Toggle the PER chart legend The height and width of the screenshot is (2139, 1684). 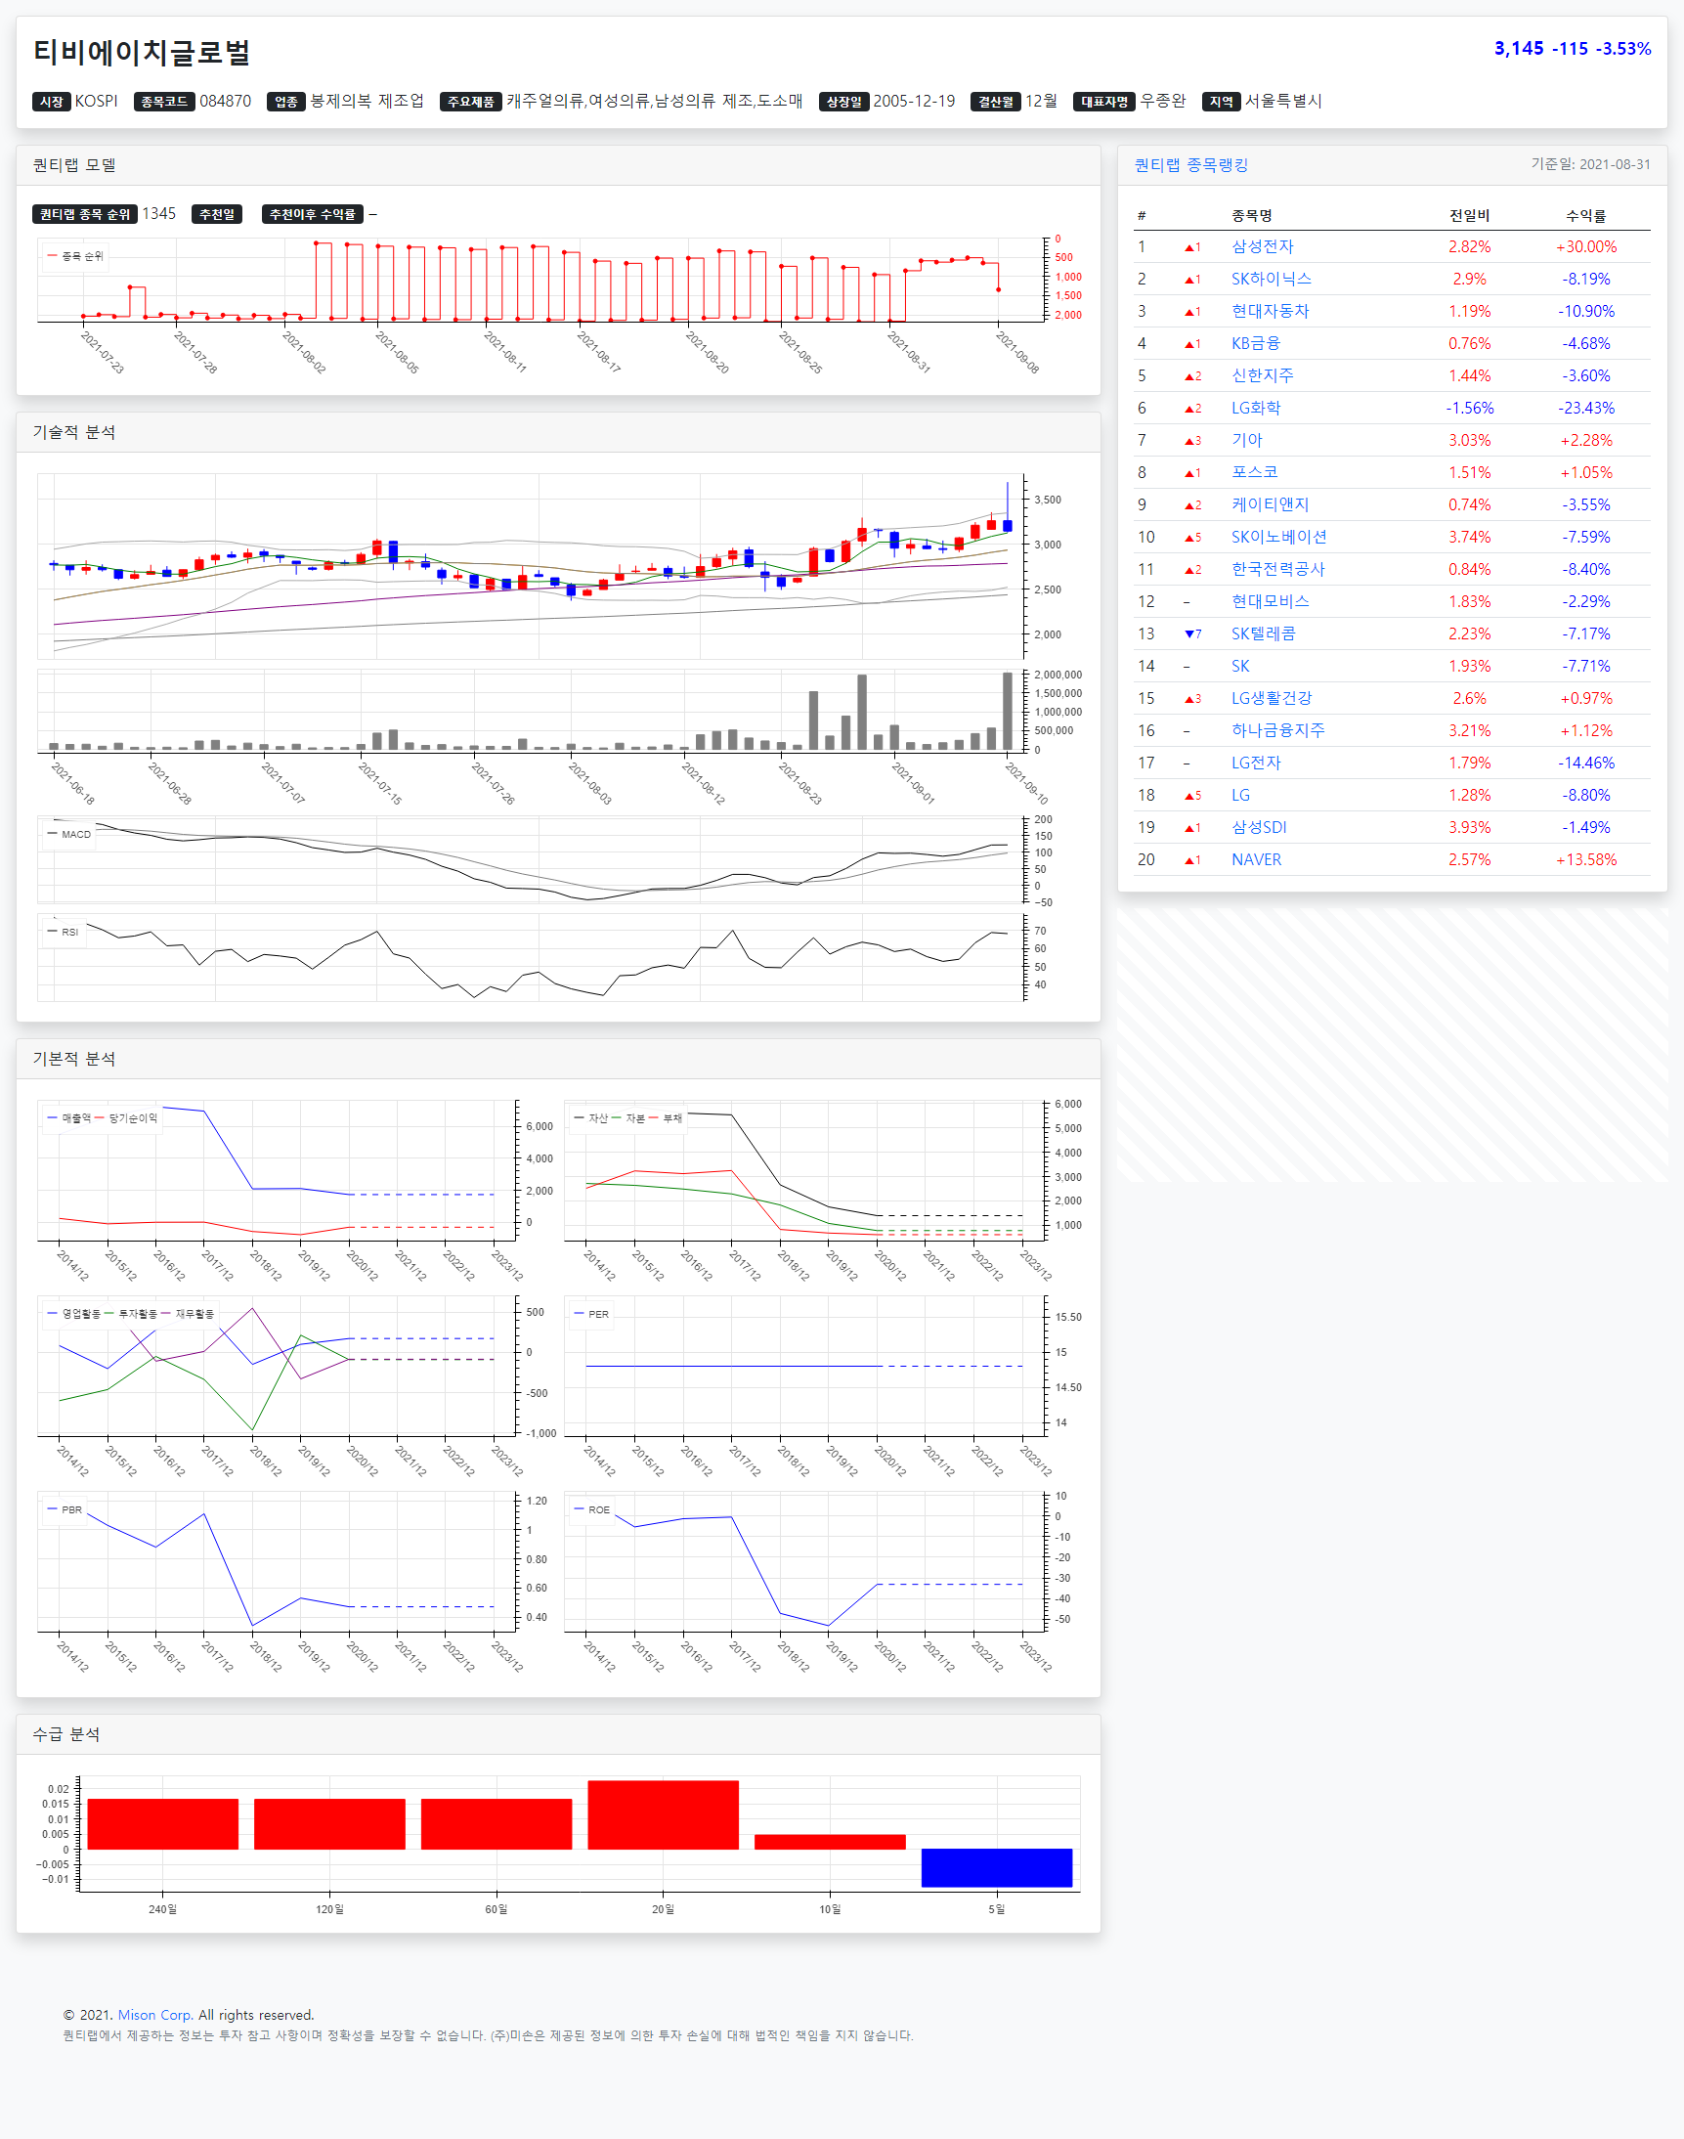[x=591, y=1314]
